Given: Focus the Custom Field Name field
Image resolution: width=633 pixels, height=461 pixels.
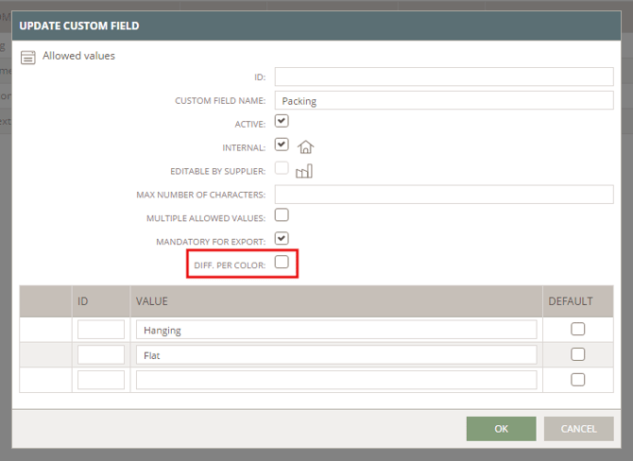Looking at the screenshot, I should pos(444,100).
